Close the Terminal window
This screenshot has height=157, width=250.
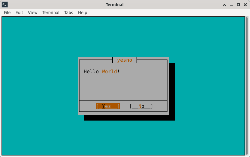245,5
